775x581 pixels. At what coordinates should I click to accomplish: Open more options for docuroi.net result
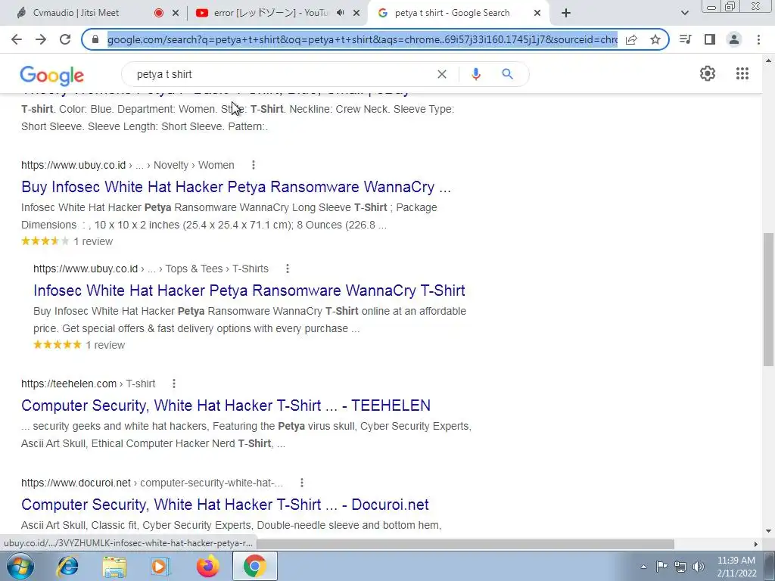(301, 483)
